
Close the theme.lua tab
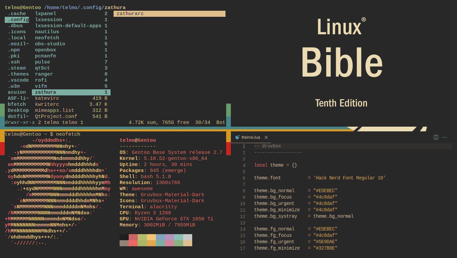266,137
